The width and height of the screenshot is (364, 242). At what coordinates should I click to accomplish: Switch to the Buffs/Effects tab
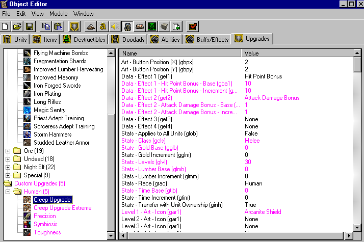(207, 39)
